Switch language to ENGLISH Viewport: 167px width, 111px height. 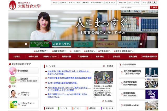point(123,3)
